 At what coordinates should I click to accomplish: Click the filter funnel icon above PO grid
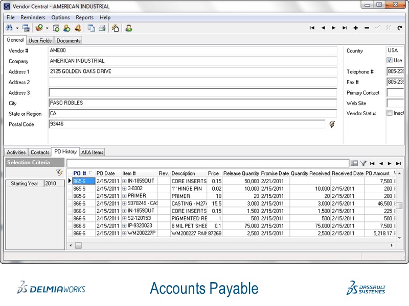363,163
